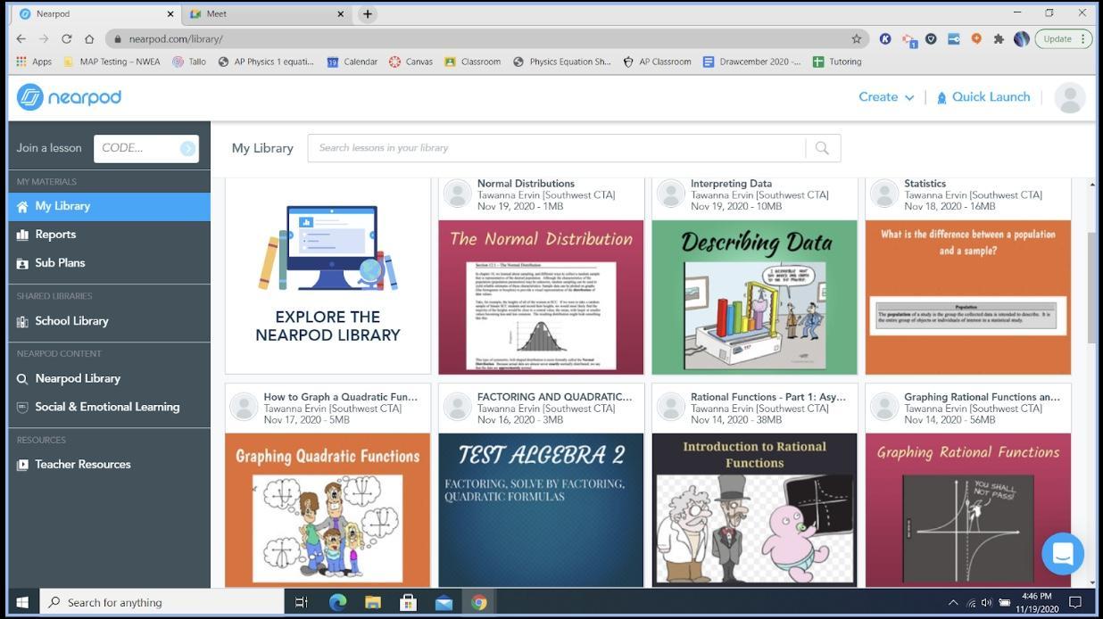The height and width of the screenshot is (619, 1103).
Task: Switch to the Meet browser tab
Action: pyautogui.click(x=266, y=14)
